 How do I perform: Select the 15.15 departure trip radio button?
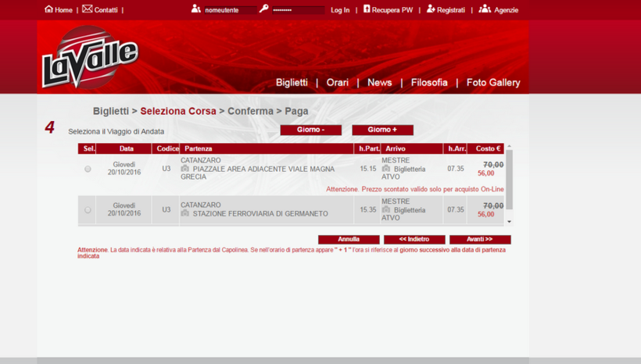[88, 169]
